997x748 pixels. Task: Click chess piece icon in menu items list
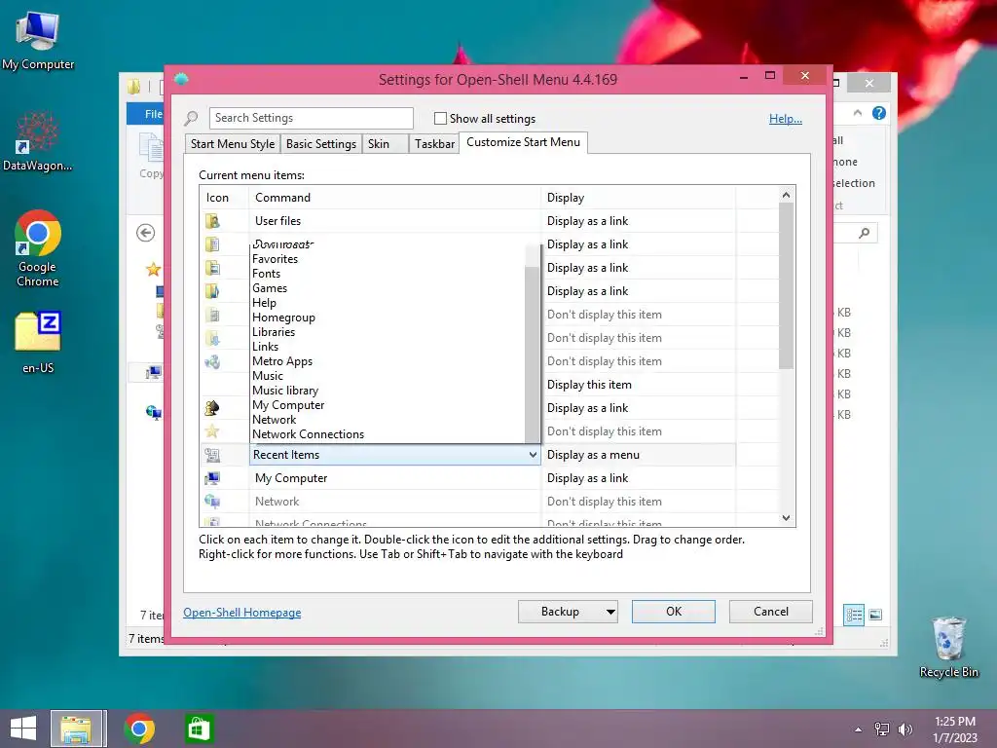tap(212, 408)
